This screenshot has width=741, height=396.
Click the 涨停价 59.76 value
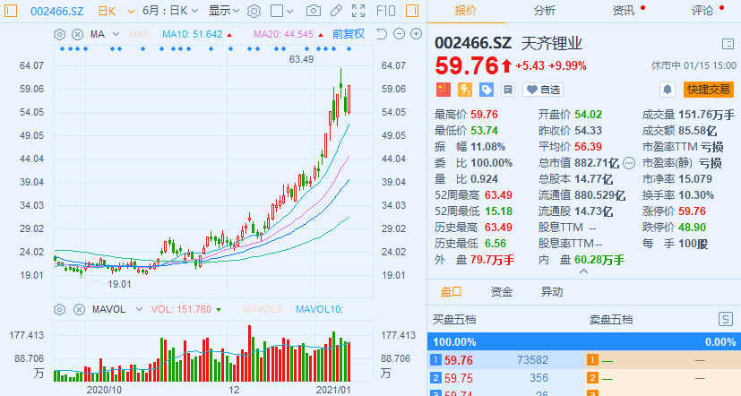tap(692, 211)
